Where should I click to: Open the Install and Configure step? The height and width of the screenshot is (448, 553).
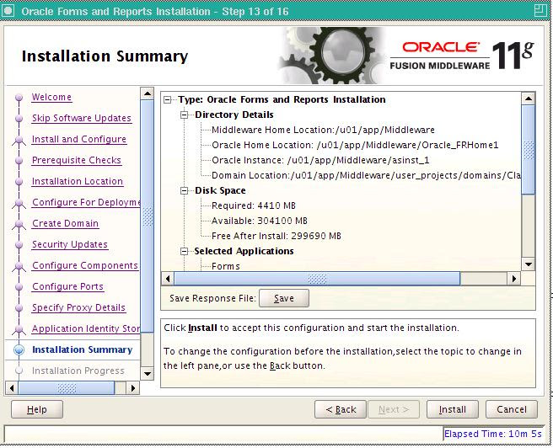(79, 139)
